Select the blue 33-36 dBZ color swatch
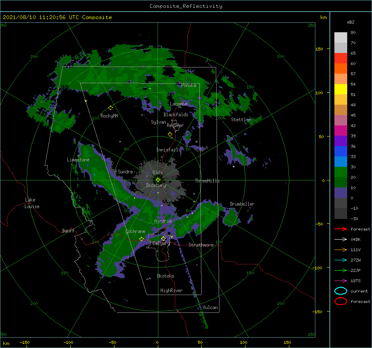This screenshot has width=372, height=348. 341,151
